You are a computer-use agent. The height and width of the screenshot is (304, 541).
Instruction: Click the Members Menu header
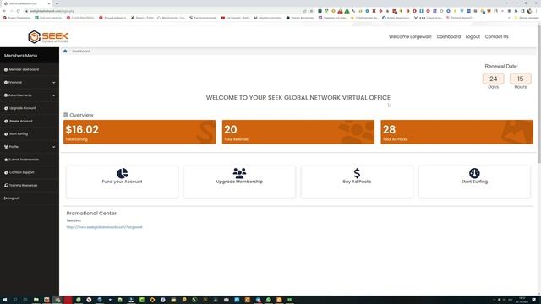tap(30, 55)
